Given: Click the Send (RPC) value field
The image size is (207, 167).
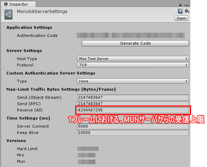Looking at the screenshot, I should point(133,103).
